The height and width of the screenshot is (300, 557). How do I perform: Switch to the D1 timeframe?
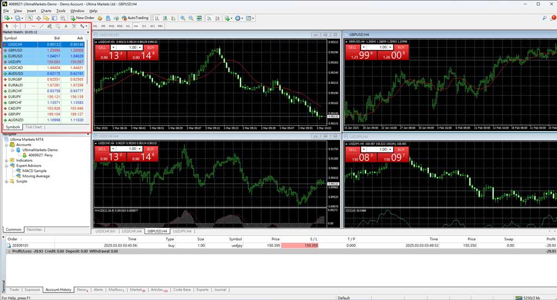144,26
